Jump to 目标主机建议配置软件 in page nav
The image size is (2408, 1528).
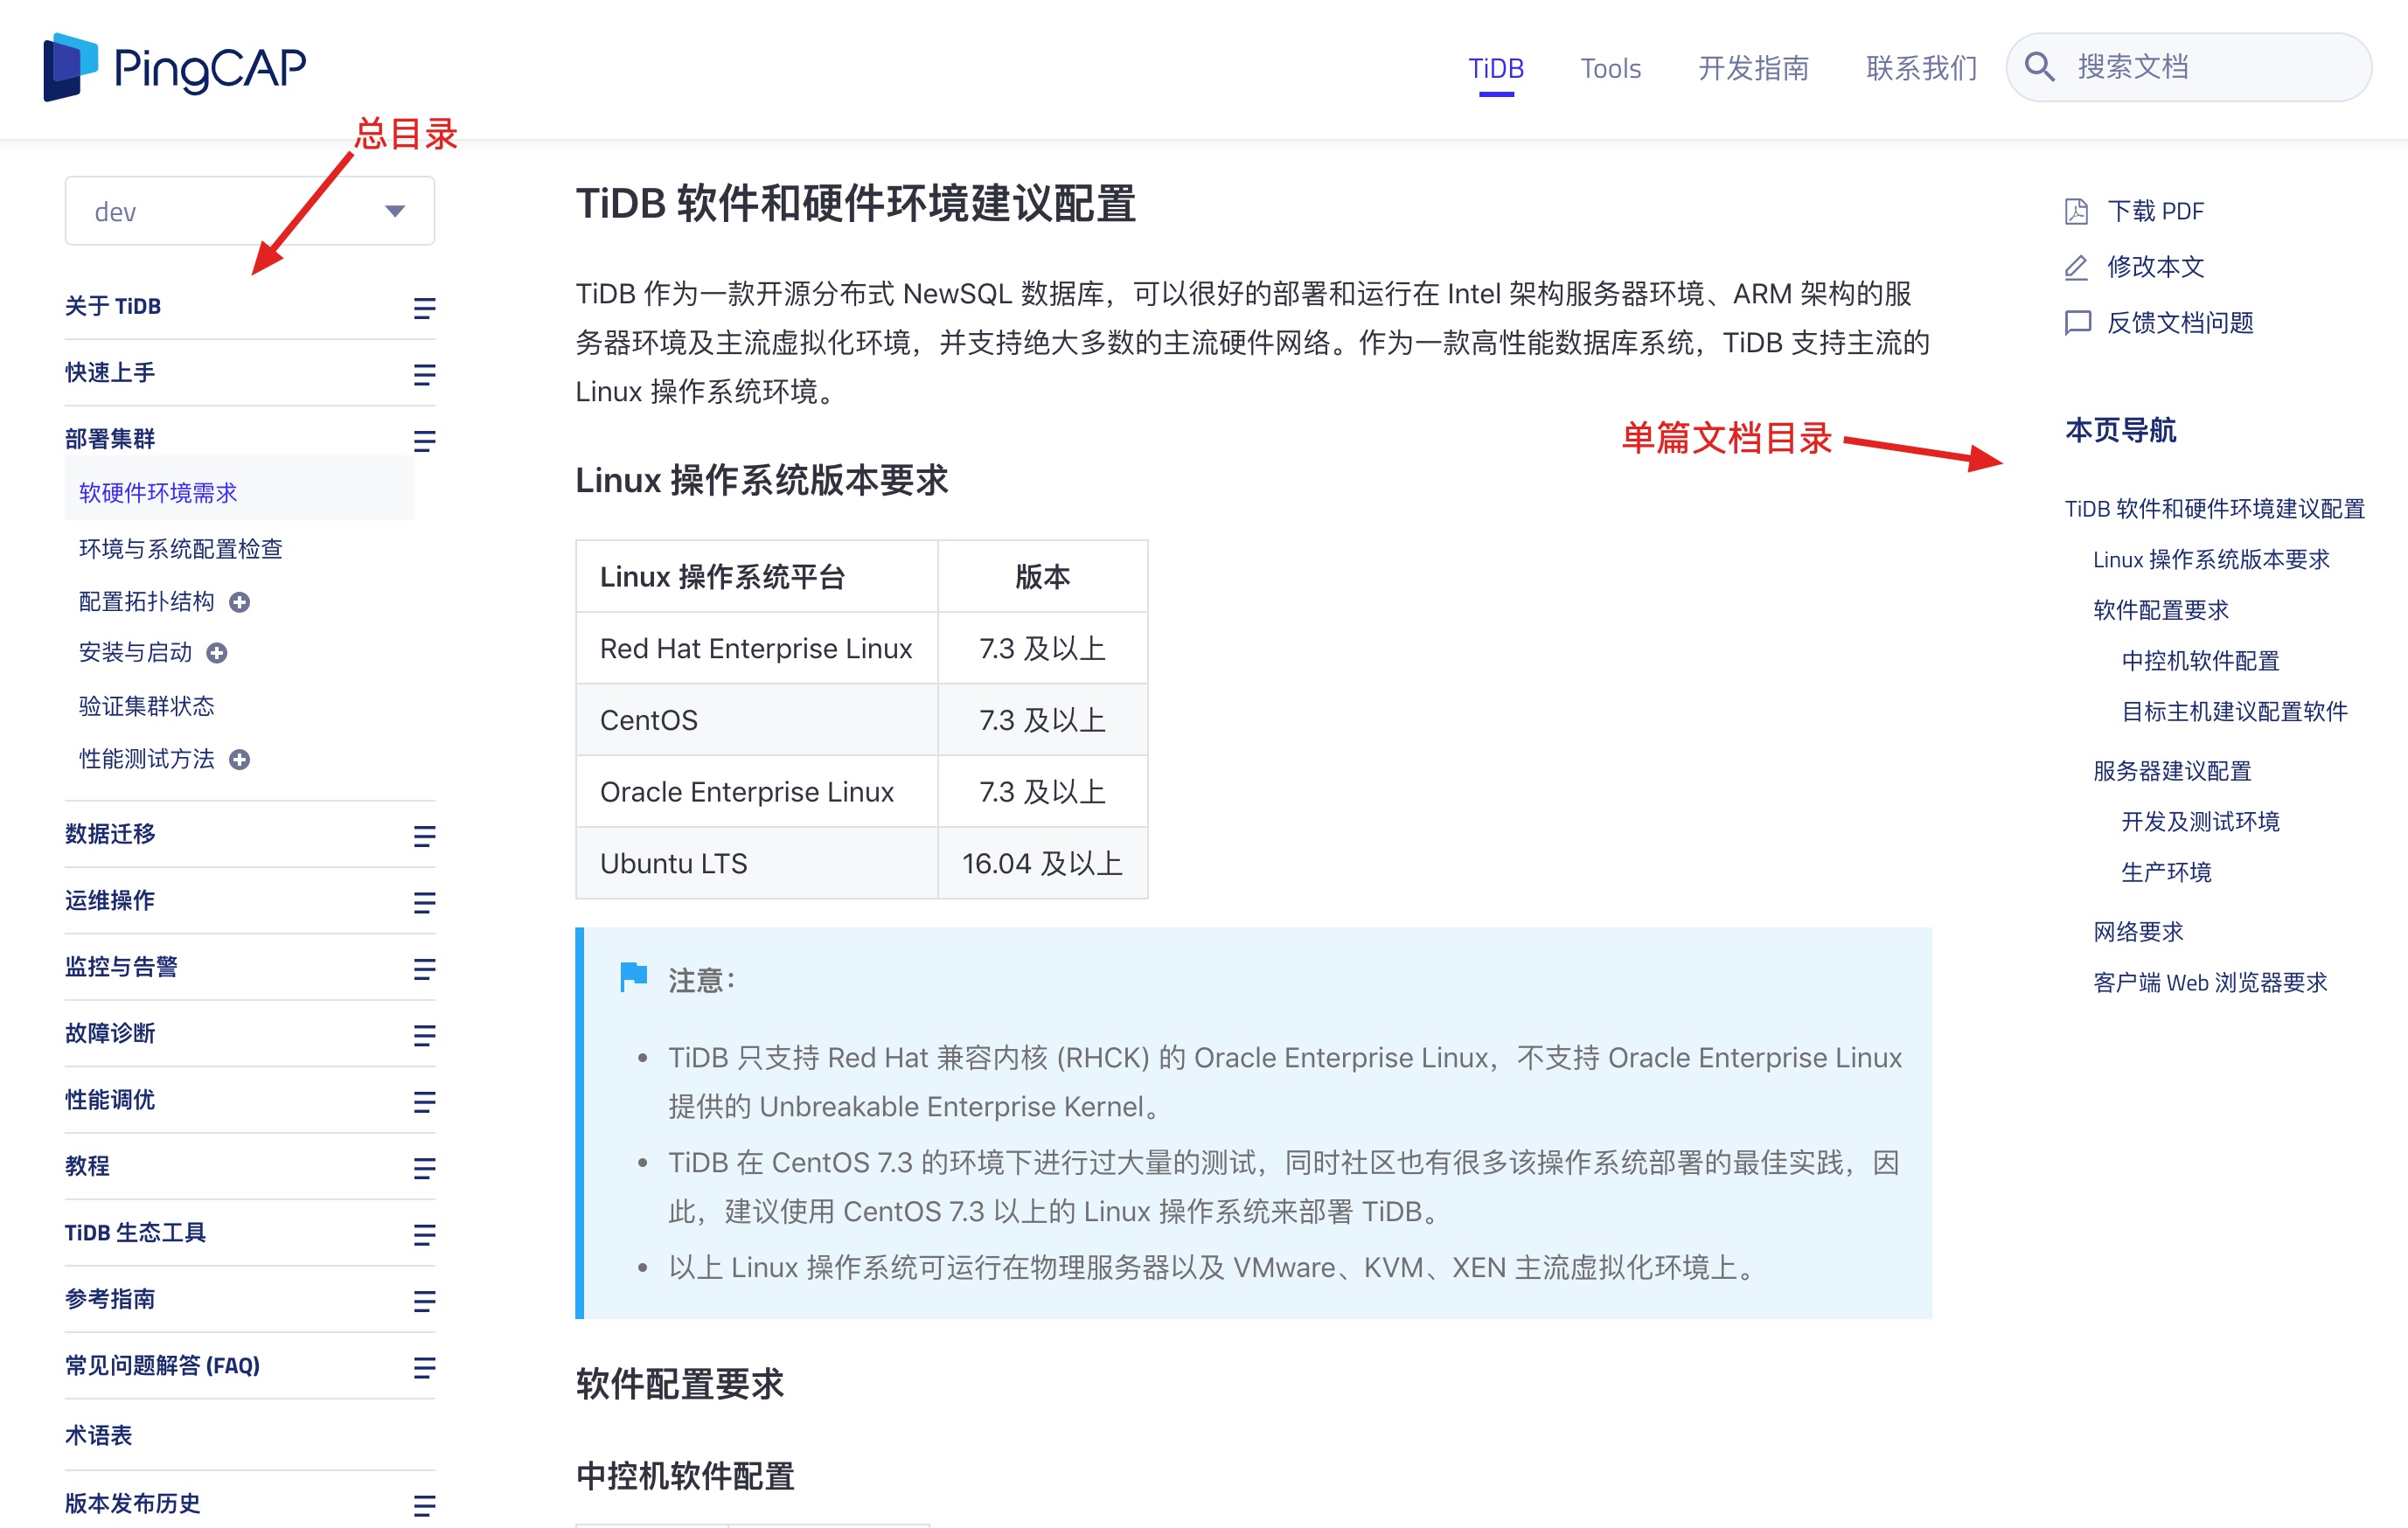(2234, 712)
